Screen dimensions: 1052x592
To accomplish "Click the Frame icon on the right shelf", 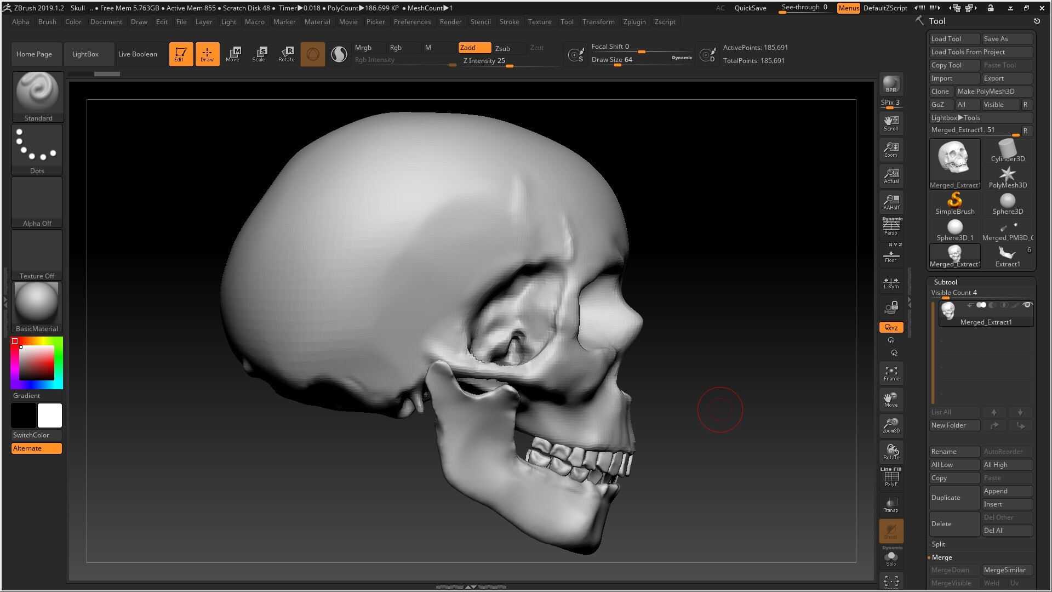I will (x=891, y=373).
